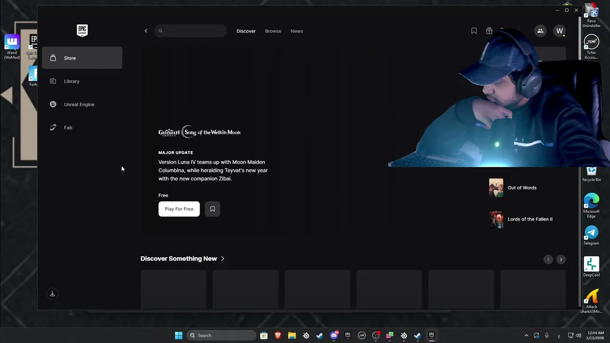Open the volume tray icon
This screenshot has width=610, height=343.
tap(579, 335)
